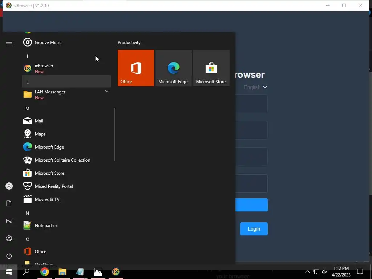Screen dimensions: 372x279
Task: Click the letter N section header
Action: 66,213
